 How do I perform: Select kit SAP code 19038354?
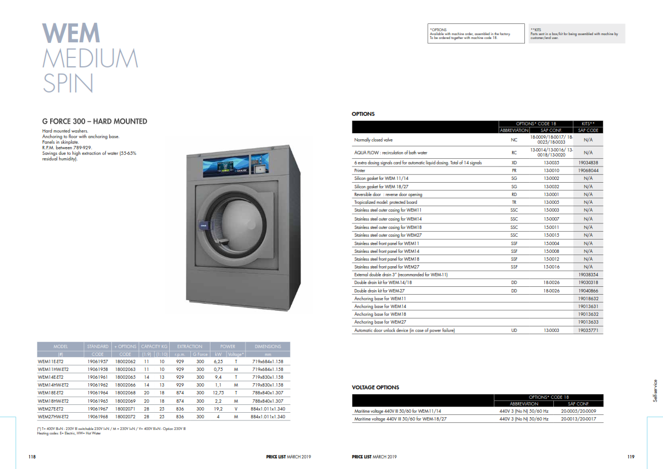[588, 275]
